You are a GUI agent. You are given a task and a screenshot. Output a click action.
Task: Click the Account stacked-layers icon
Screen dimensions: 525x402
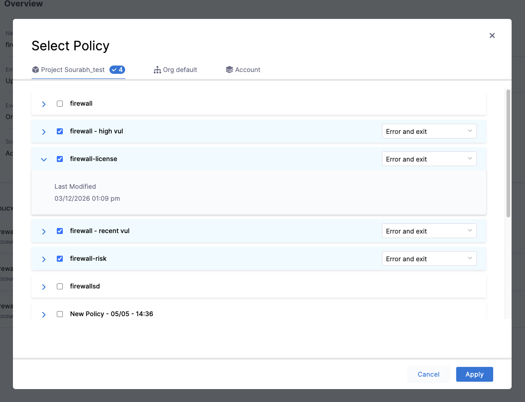click(x=229, y=70)
